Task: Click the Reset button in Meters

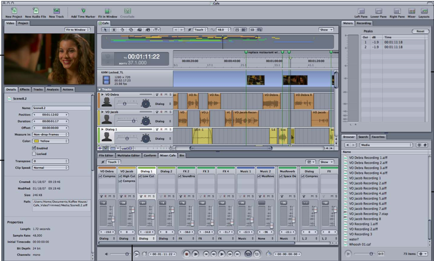Action: (420, 31)
